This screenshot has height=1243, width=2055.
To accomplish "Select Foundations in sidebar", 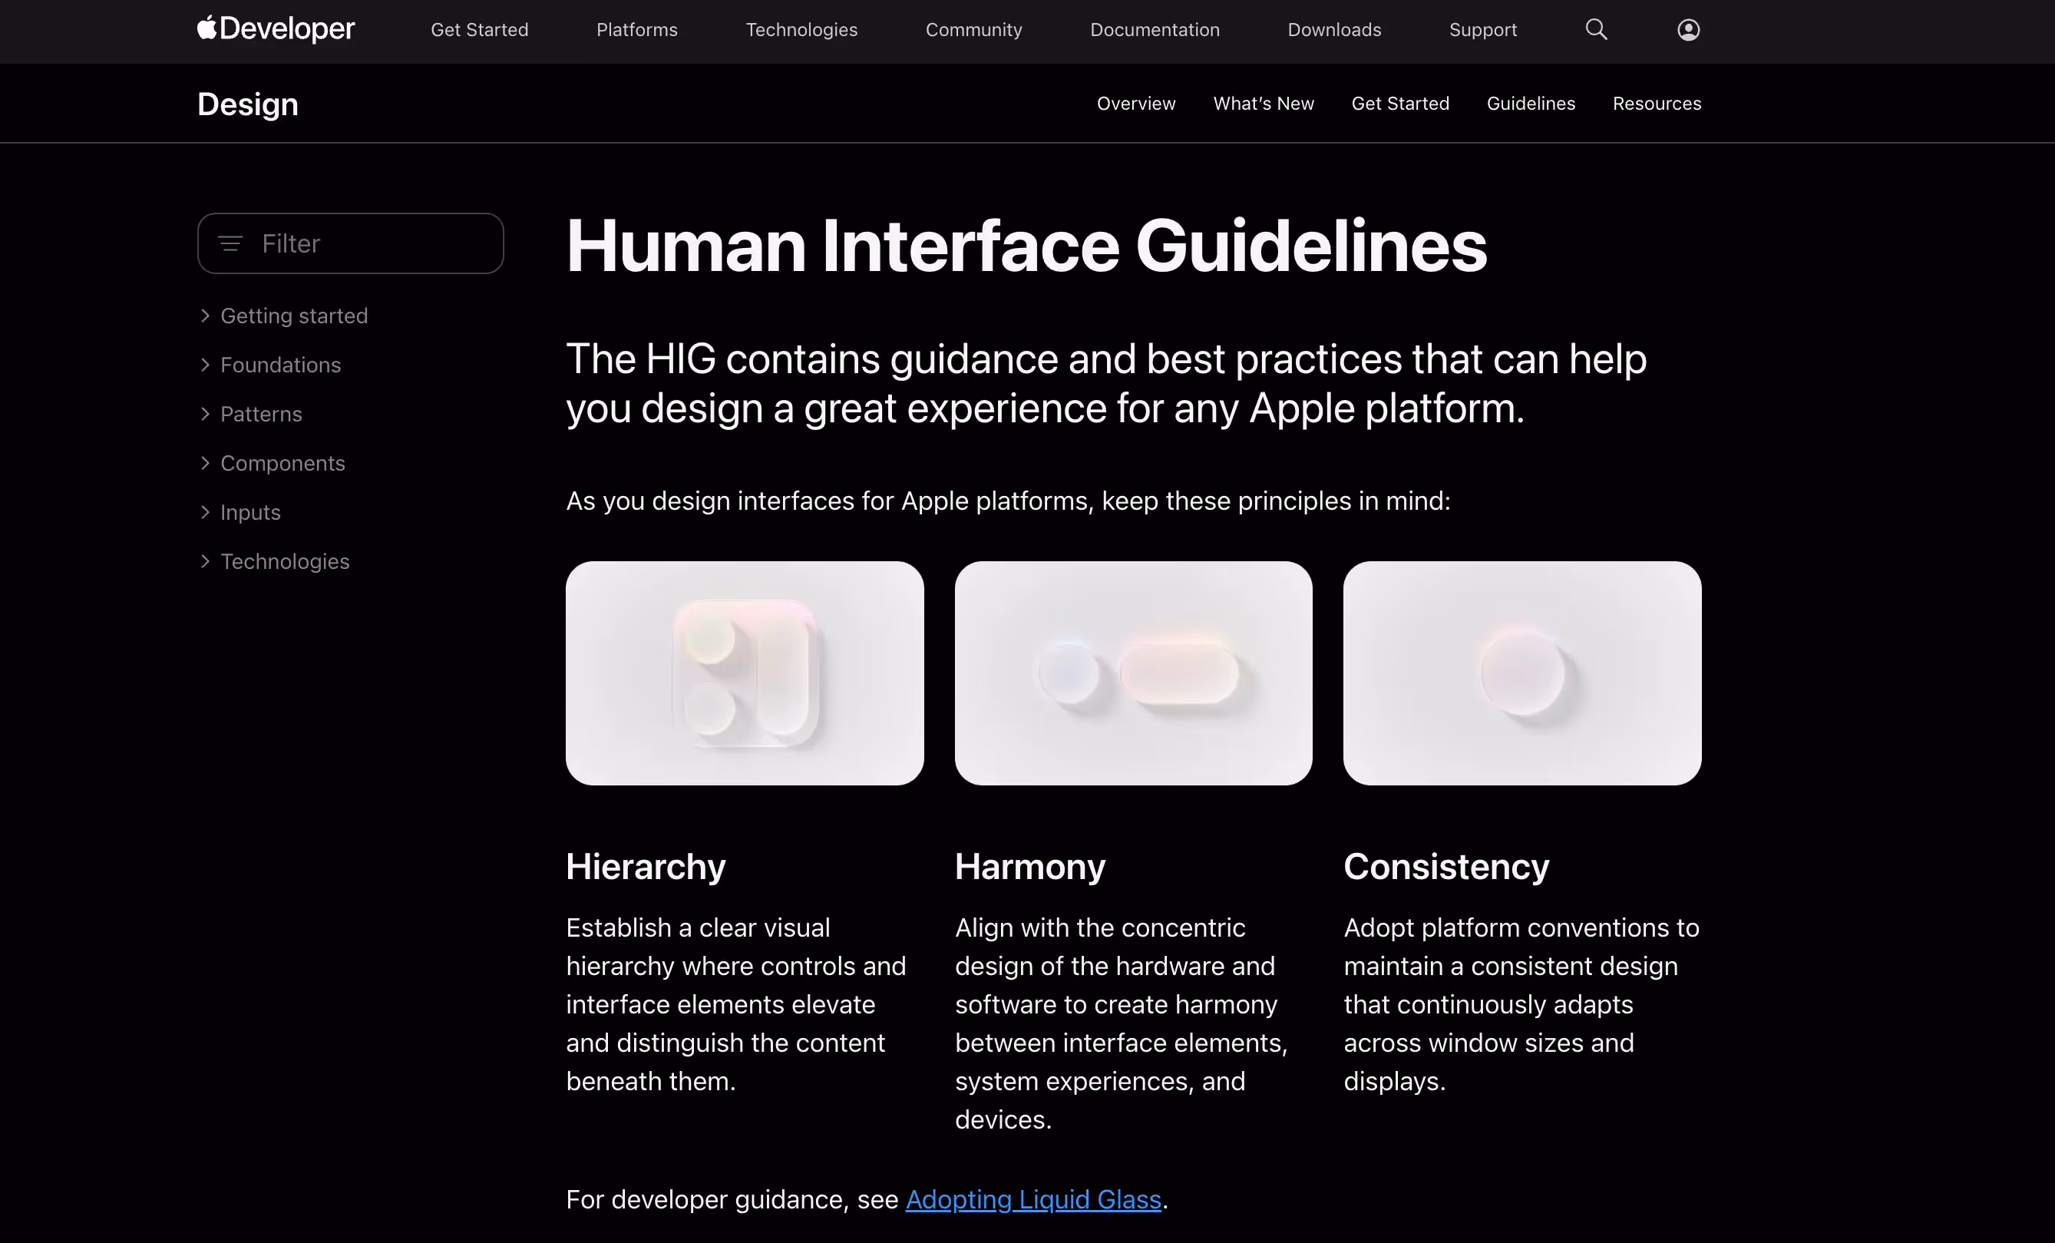I will (281, 365).
